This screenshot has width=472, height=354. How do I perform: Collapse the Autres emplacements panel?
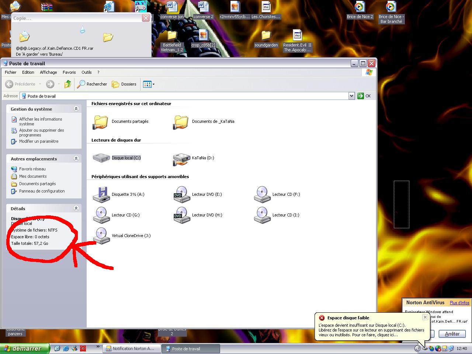click(x=76, y=159)
